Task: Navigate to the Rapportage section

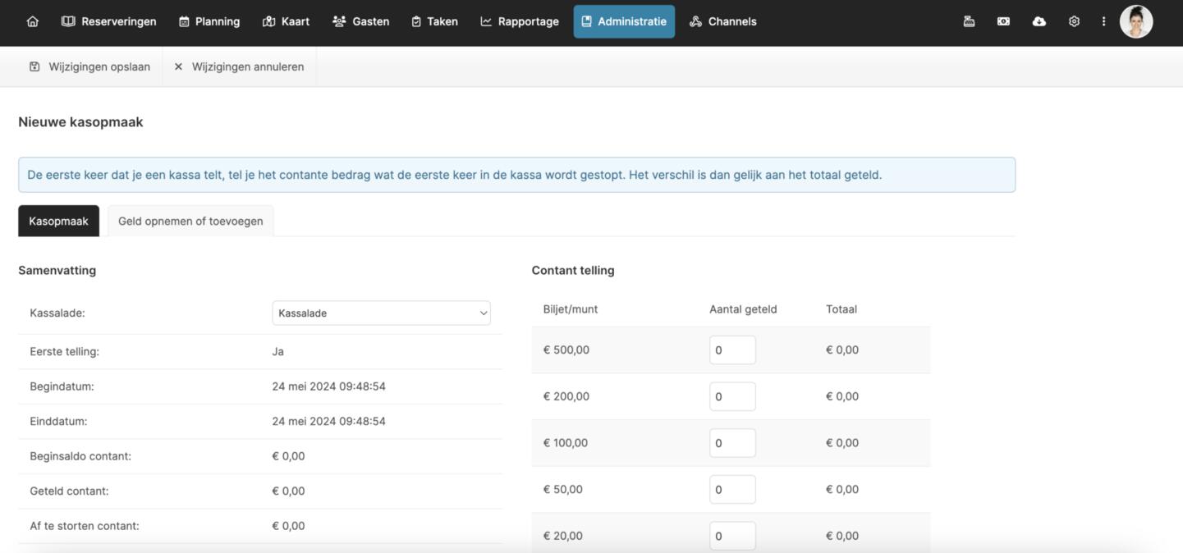Action: [x=520, y=21]
